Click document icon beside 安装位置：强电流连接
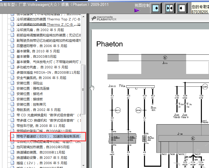This screenshot has height=168, width=209. click(x=12, y=88)
